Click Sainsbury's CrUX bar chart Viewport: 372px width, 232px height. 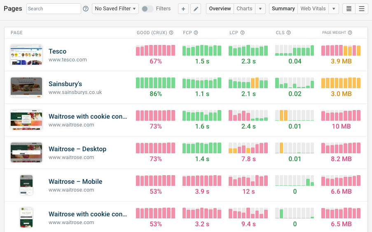click(155, 83)
